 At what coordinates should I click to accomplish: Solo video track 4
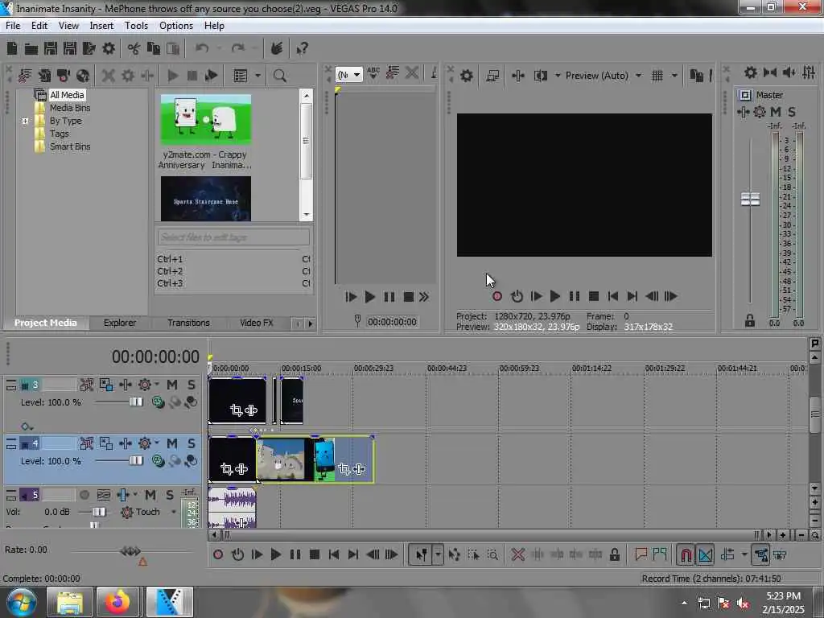coord(192,443)
